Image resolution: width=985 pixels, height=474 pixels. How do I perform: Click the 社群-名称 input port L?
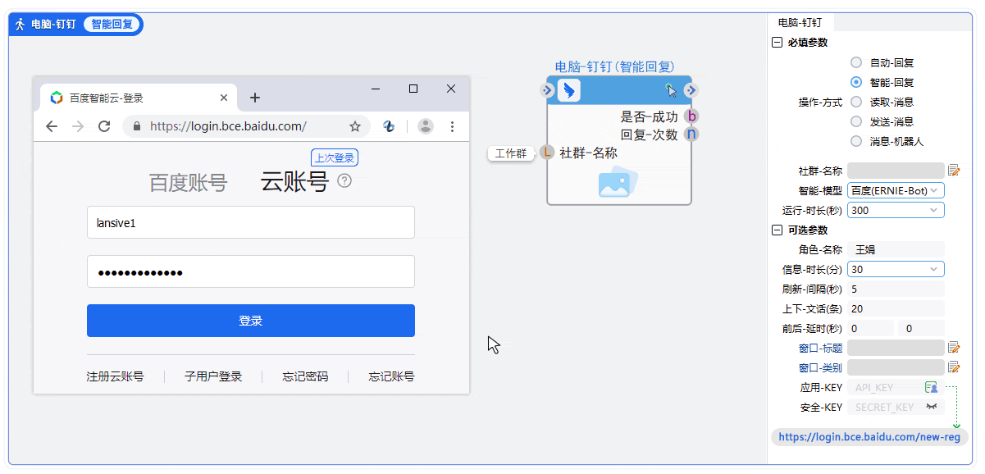point(547,153)
